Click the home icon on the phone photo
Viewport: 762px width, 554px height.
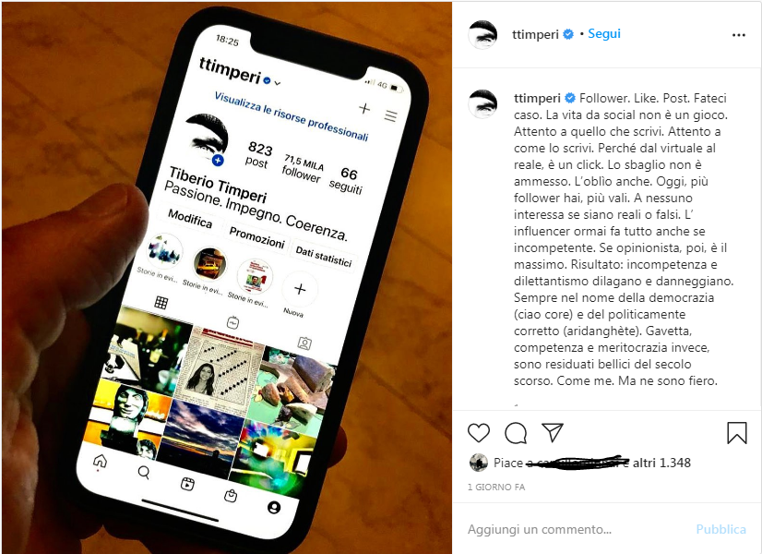101,461
